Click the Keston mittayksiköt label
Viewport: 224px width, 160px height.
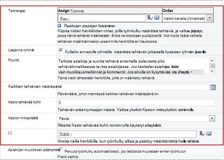[23, 118]
